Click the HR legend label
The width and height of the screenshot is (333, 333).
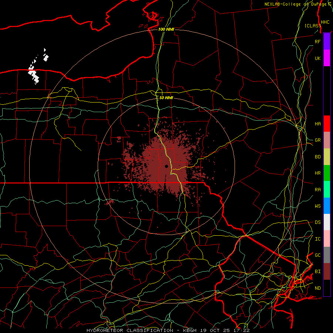point(317,173)
